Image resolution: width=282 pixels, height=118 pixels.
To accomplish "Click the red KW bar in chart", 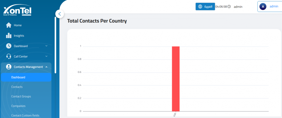I will 176,79.
